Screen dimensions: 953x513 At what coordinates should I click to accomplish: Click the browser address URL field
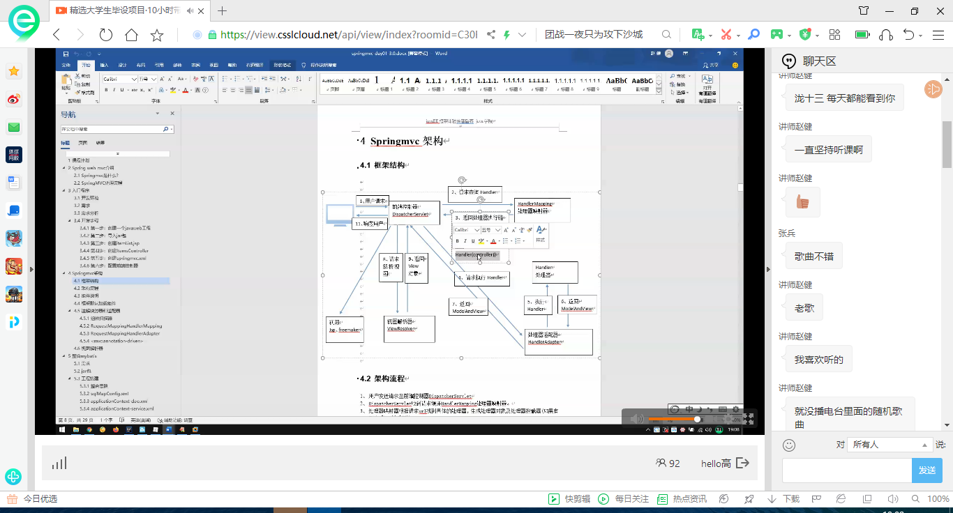coord(349,35)
